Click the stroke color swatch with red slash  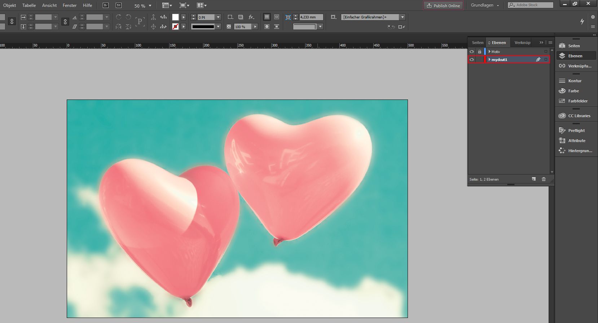point(175,27)
